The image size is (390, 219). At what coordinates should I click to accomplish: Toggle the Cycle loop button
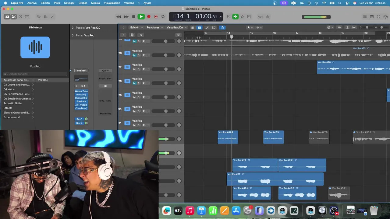click(x=163, y=17)
